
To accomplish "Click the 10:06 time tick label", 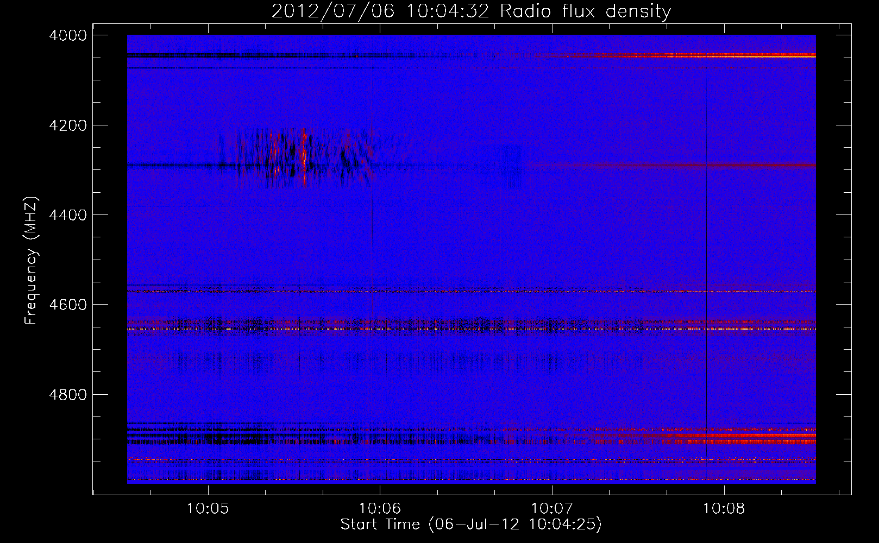I will (380, 508).
